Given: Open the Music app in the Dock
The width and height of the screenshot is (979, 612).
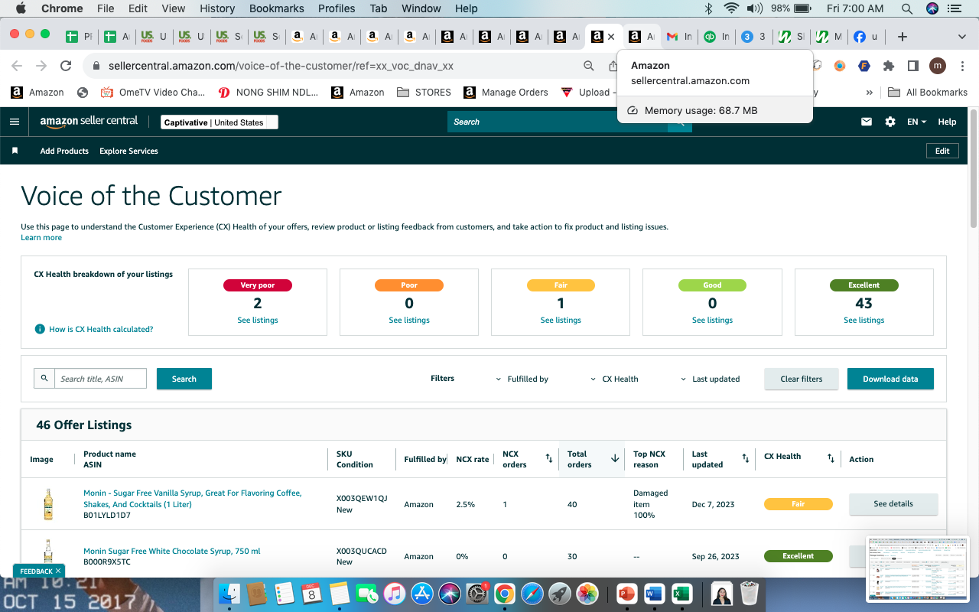Looking at the screenshot, I should [394, 594].
